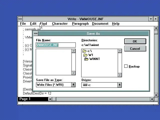Click file list scroll down arrow

(73, 73)
